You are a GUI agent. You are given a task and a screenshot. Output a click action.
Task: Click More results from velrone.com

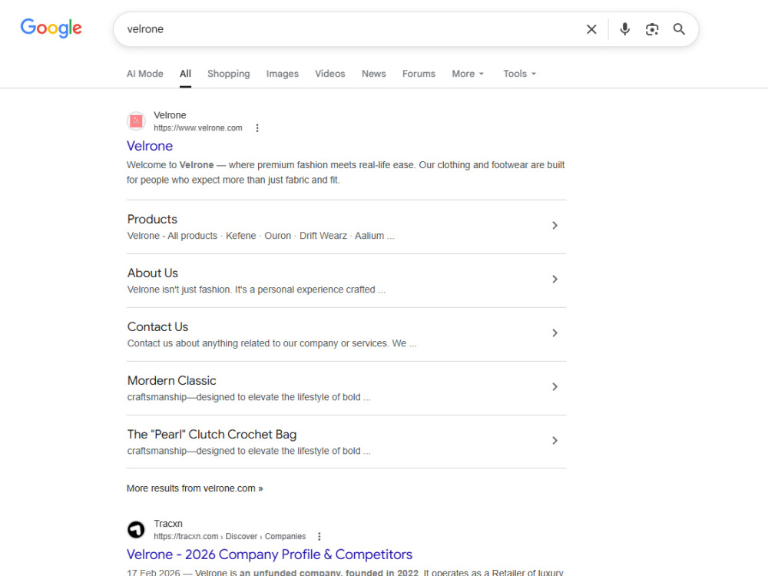click(194, 488)
